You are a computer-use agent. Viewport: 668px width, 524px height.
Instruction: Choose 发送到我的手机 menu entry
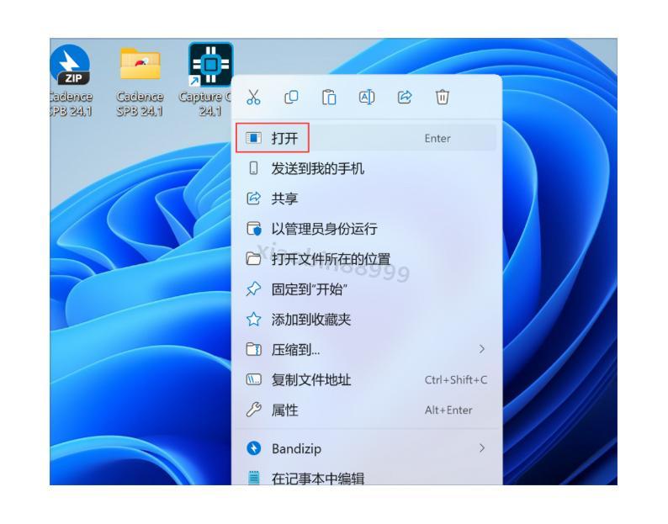click(366, 168)
